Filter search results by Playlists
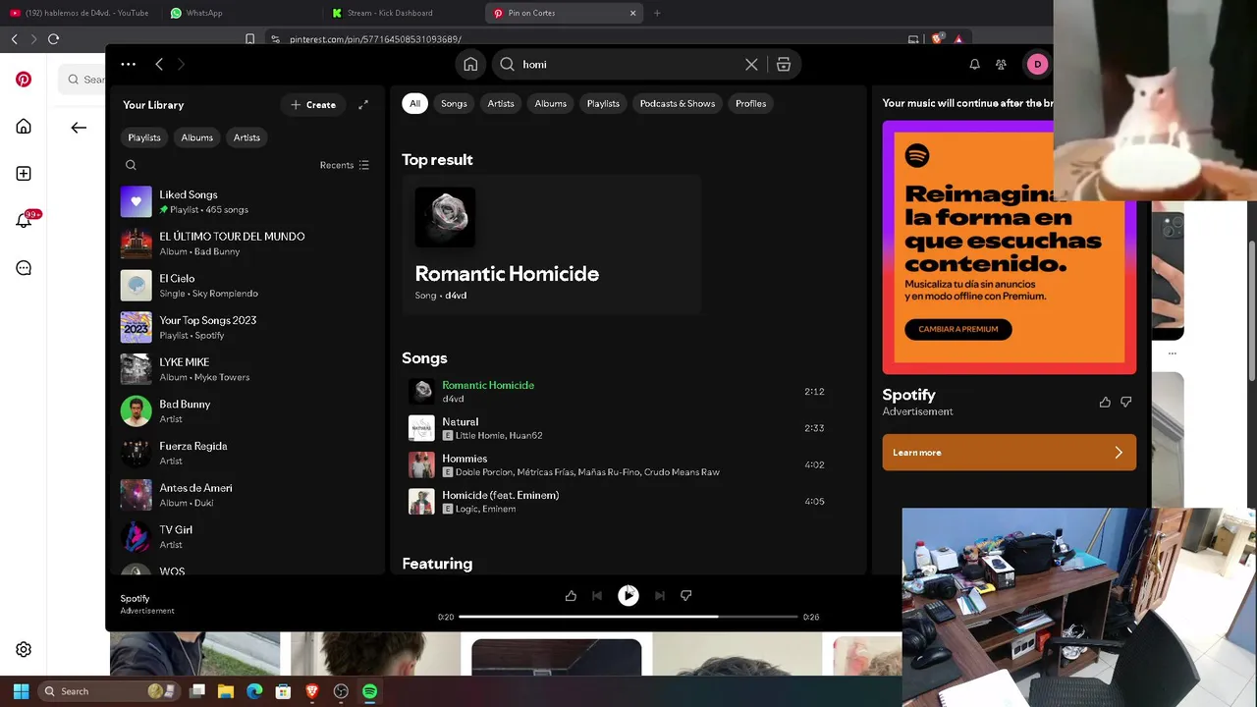The image size is (1257, 707). pos(603,103)
